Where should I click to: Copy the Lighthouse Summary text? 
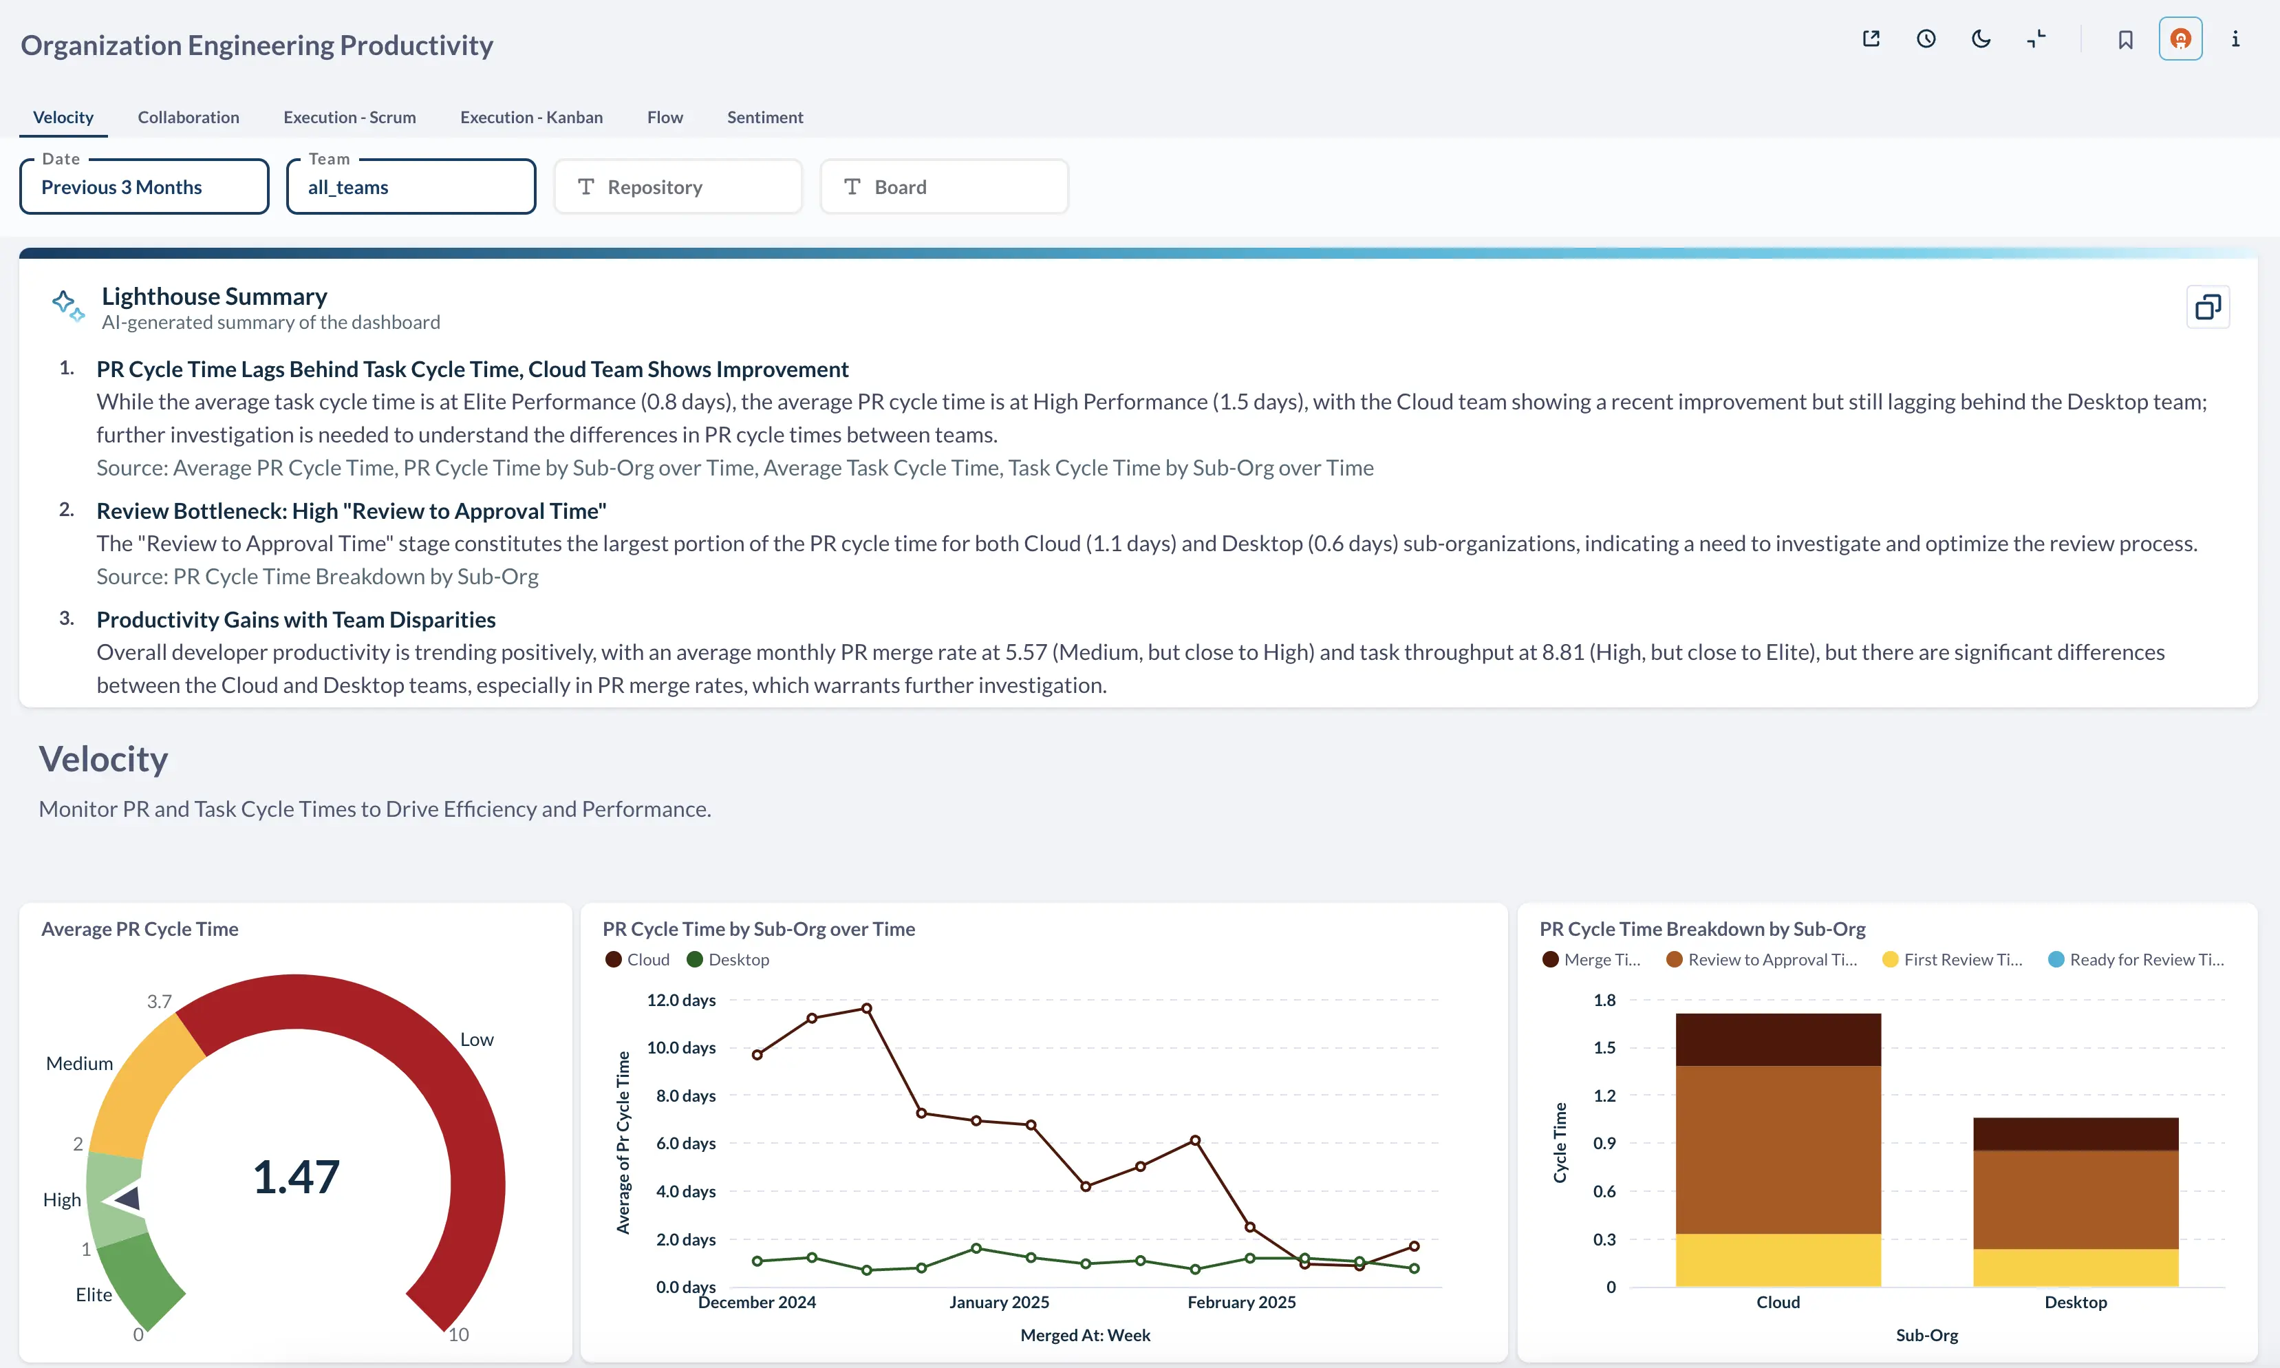pyautogui.click(x=2207, y=307)
